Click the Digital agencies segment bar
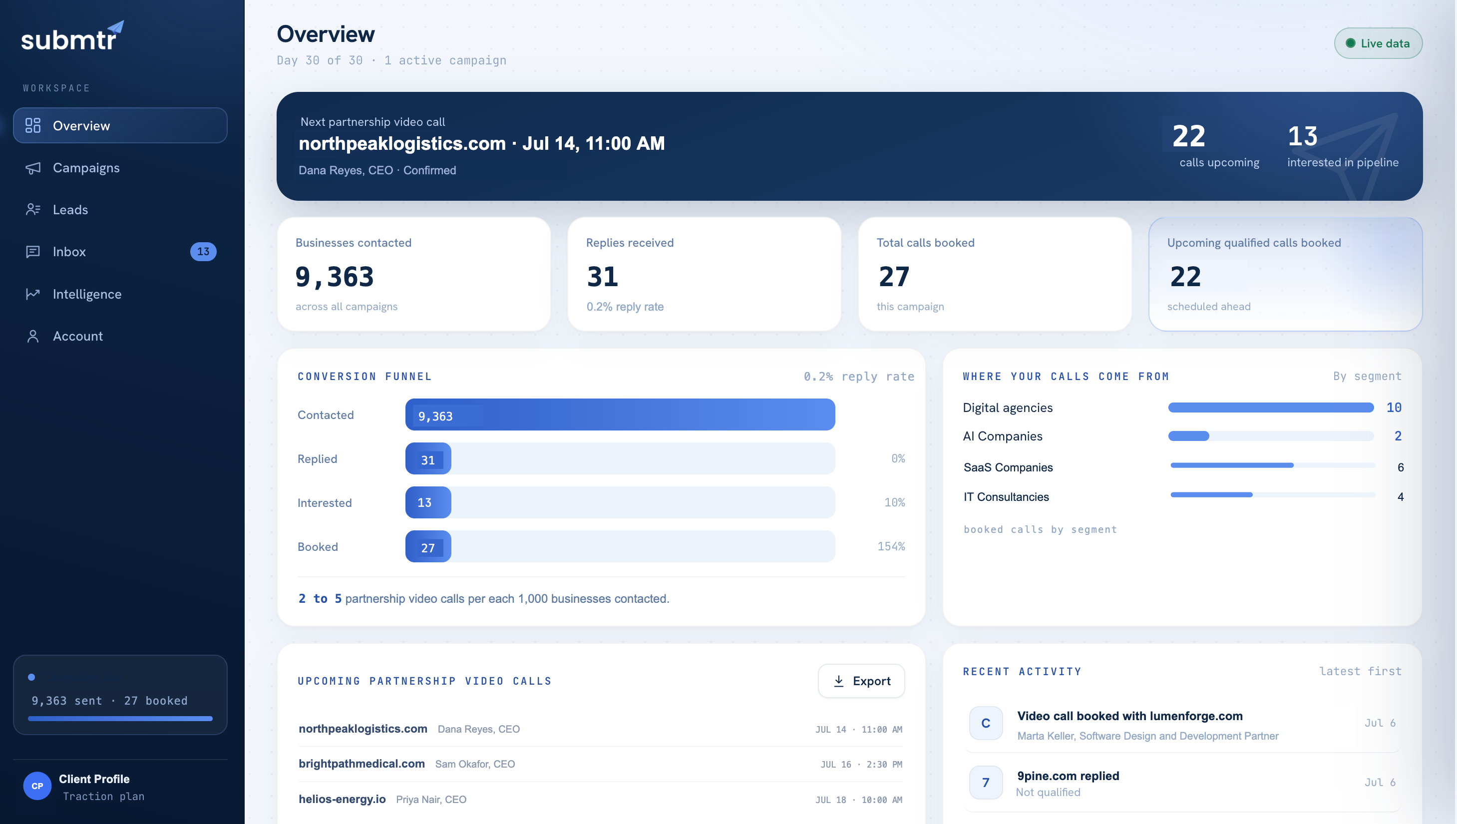 coord(1270,408)
